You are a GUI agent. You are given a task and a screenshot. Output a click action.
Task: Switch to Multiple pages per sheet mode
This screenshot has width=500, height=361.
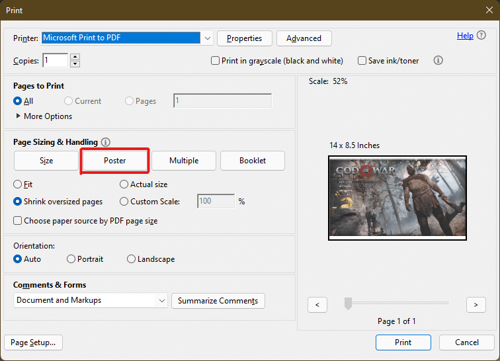click(x=184, y=161)
